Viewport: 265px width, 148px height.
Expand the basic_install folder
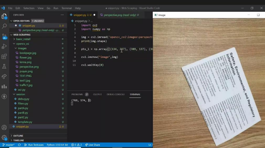(x=23, y=39)
